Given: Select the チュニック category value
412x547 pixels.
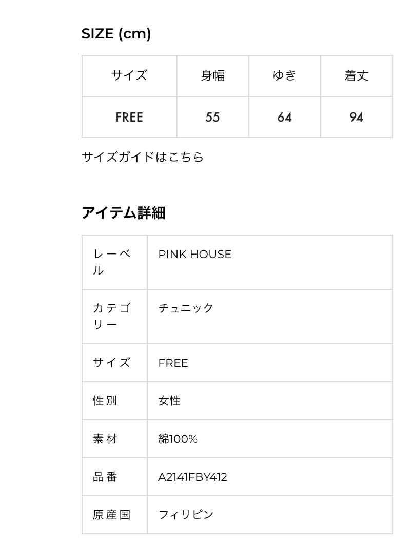Looking at the screenshot, I should (186, 308).
